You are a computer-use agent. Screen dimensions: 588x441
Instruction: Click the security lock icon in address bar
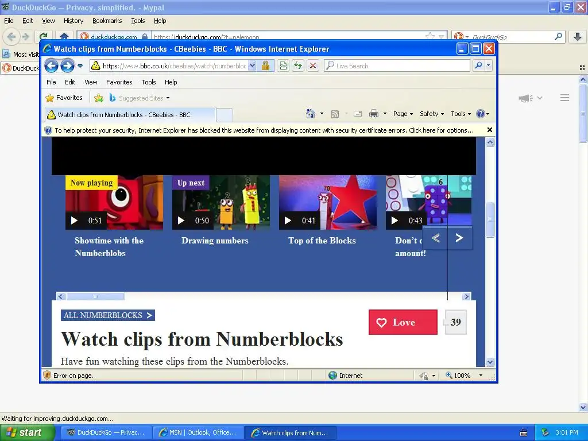(265, 66)
